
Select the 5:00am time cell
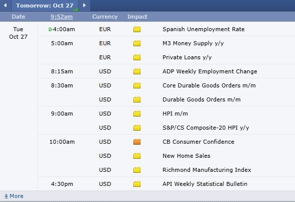click(x=62, y=43)
